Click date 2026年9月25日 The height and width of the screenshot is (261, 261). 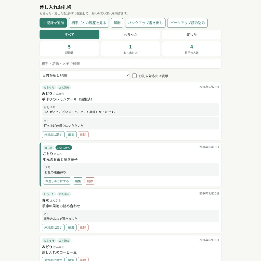coord(209,147)
